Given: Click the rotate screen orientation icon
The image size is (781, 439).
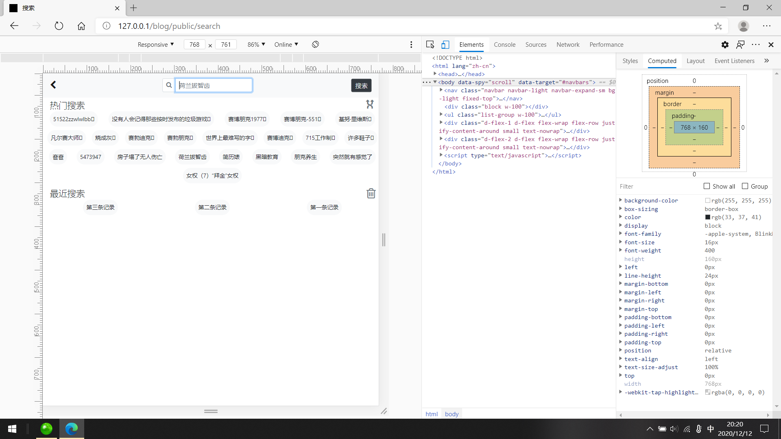Looking at the screenshot, I should tap(315, 44).
